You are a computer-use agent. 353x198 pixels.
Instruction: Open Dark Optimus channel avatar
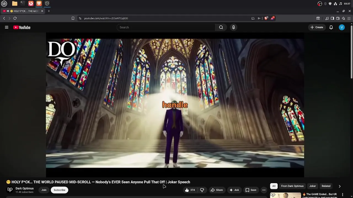point(10,190)
